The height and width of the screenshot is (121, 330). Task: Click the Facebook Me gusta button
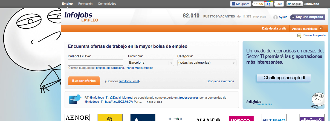241,4
